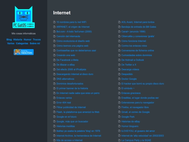The image size is (189, 142).
Task: Open Categorías from the sidebar
Action: (22, 43)
